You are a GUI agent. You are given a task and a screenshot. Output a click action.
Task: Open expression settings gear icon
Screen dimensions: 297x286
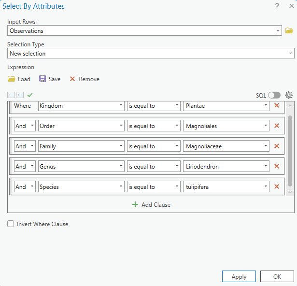click(x=289, y=95)
